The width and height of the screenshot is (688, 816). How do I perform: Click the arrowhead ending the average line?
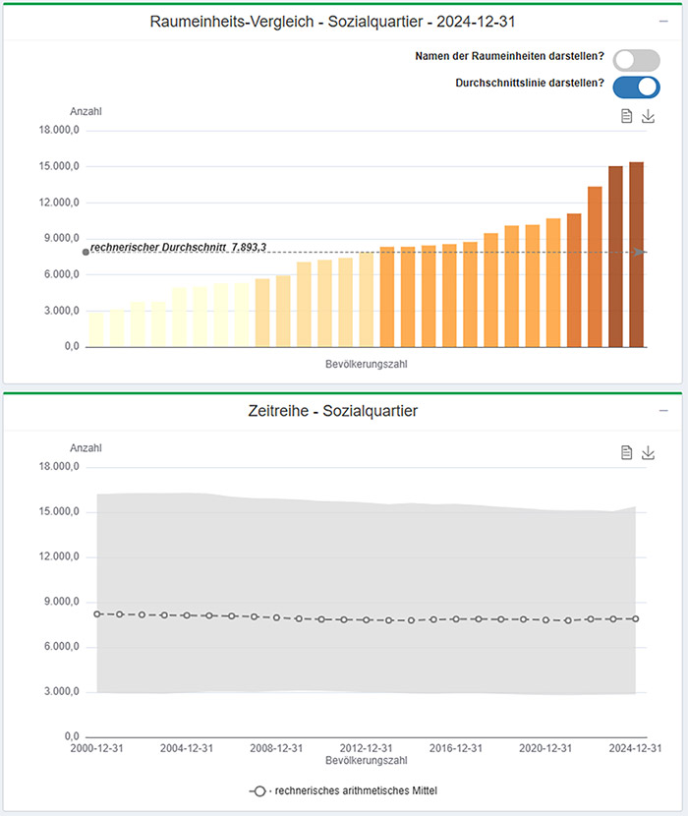pos(640,253)
